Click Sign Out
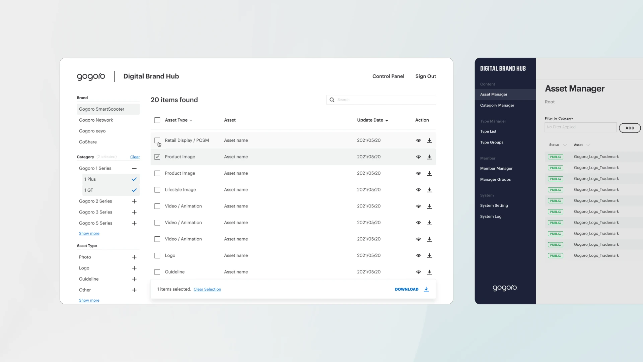This screenshot has width=643, height=362. tap(426, 76)
